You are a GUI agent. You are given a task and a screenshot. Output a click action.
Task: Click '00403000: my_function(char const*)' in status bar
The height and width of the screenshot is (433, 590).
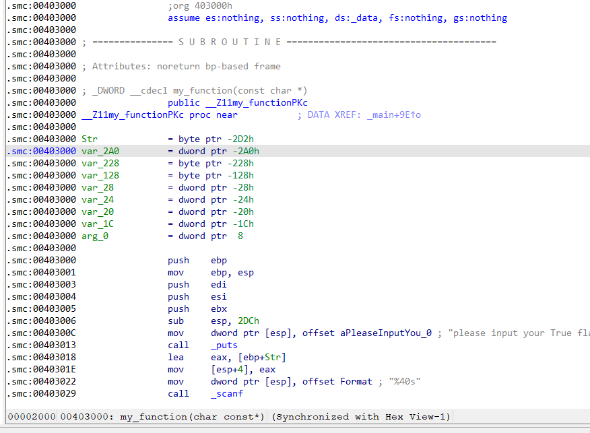click(x=162, y=417)
